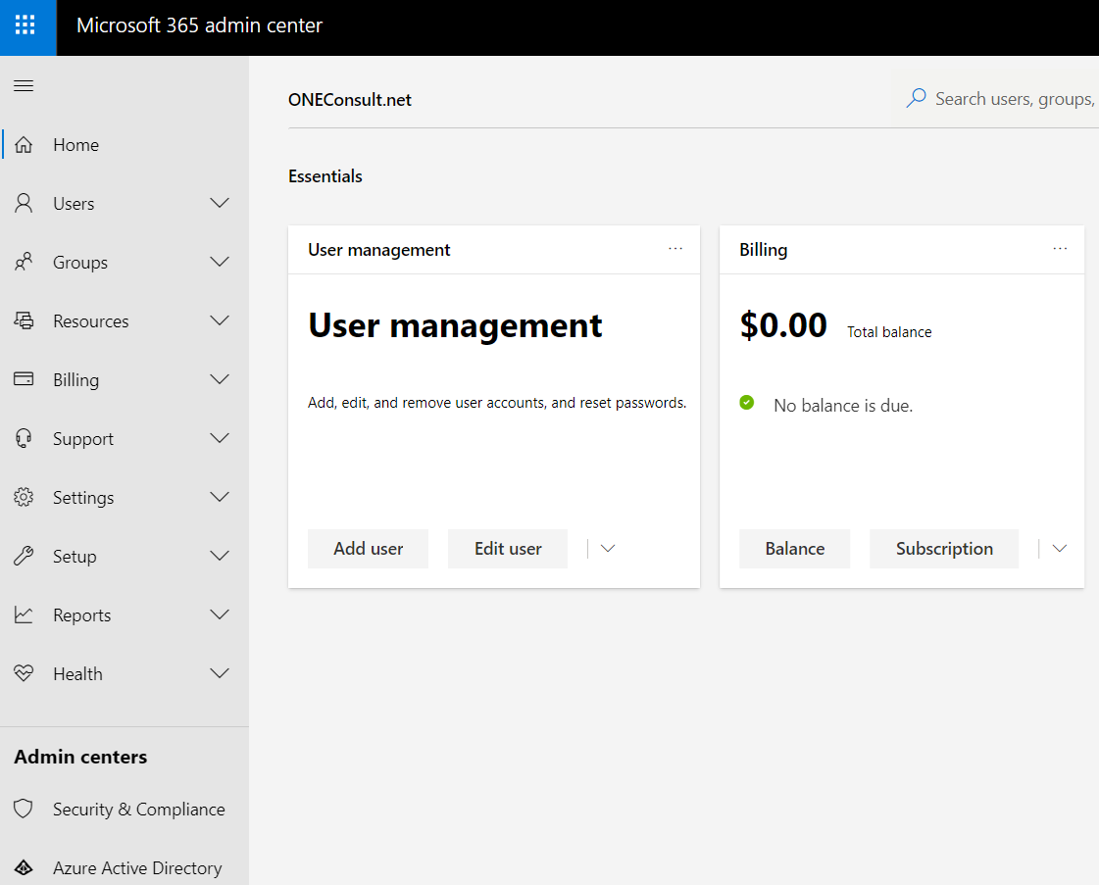Click the $0.00 total balance amount
Screen dimensions: 1099x885
(783, 325)
